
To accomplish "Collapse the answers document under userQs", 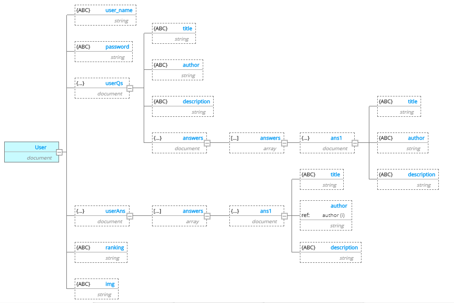I will (x=207, y=143).
